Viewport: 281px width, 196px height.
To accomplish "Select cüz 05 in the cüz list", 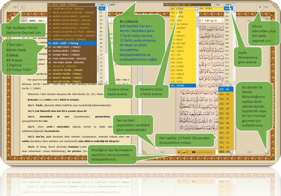I will tap(102, 28).
